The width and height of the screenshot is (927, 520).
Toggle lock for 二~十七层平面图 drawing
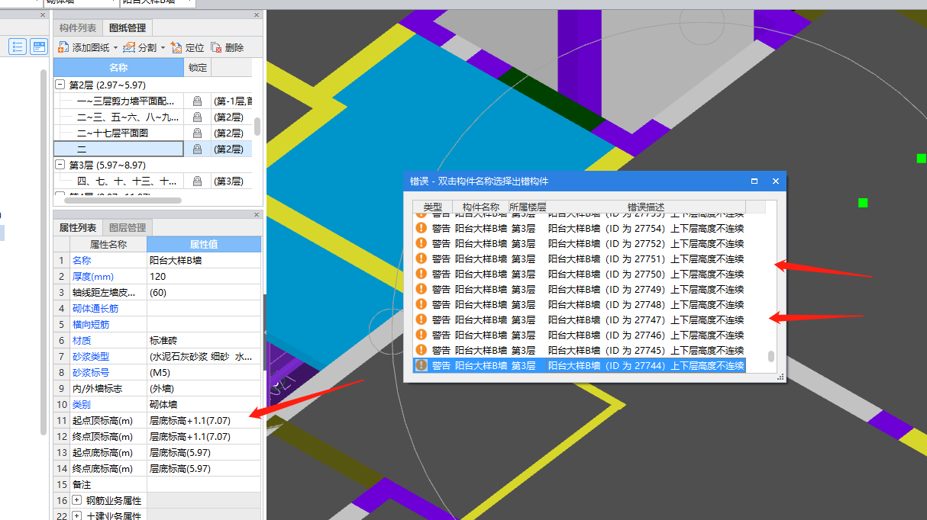[x=197, y=133]
